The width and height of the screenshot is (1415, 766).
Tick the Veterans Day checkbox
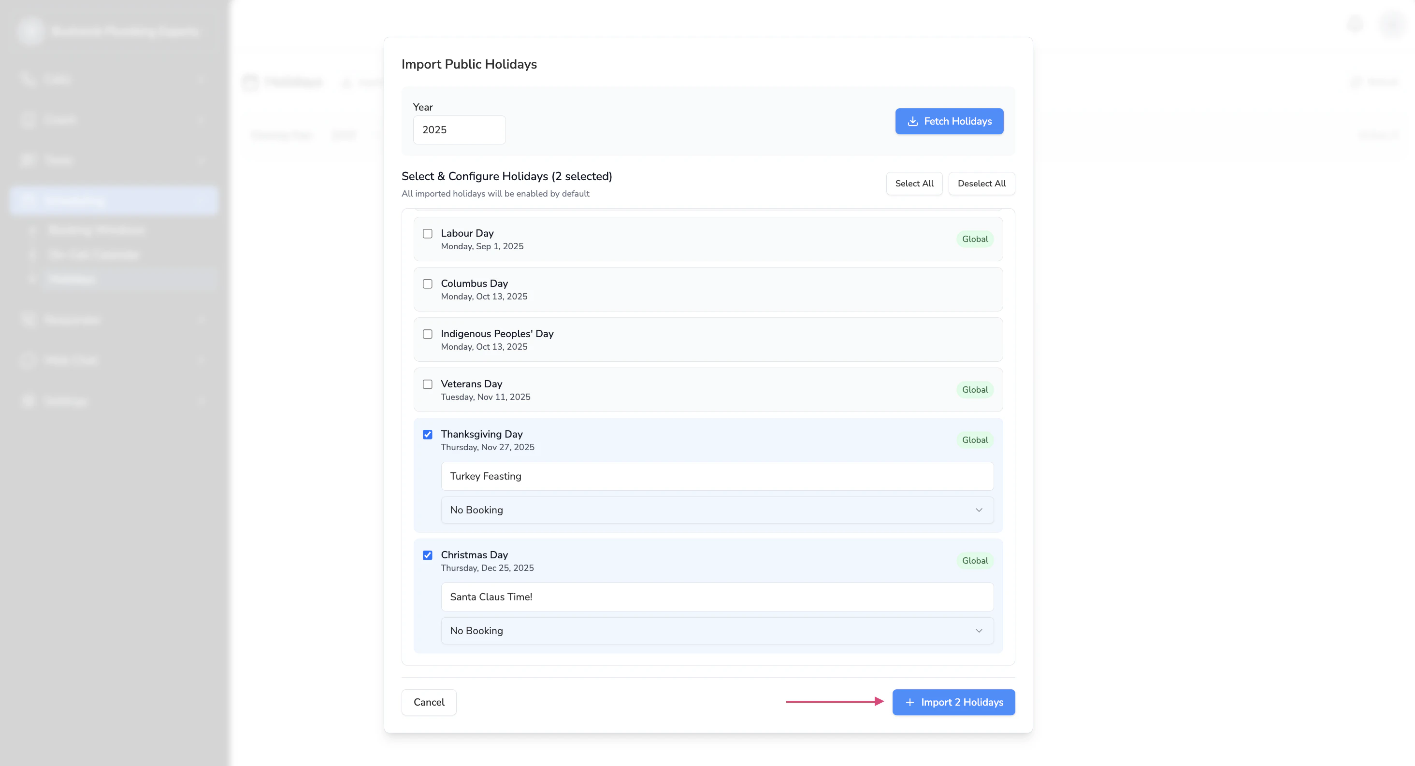pyautogui.click(x=427, y=384)
